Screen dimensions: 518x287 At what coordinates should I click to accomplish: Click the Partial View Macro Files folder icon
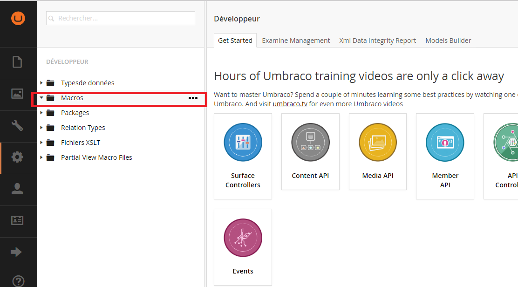pos(50,157)
